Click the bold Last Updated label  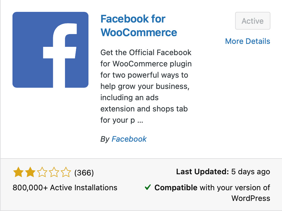(x=202, y=172)
